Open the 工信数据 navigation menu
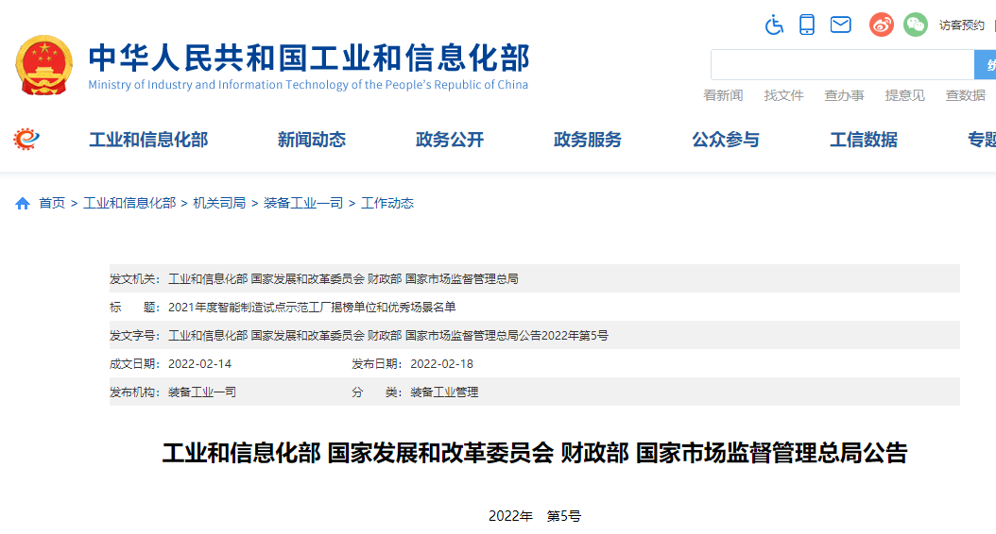The width and height of the screenshot is (996, 534). point(864,140)
